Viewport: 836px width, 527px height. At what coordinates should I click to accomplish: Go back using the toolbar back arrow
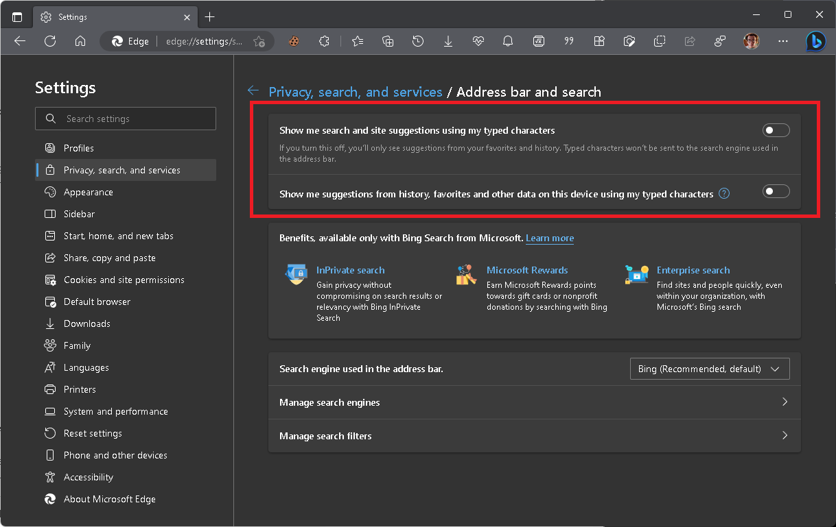click(20, 41)
